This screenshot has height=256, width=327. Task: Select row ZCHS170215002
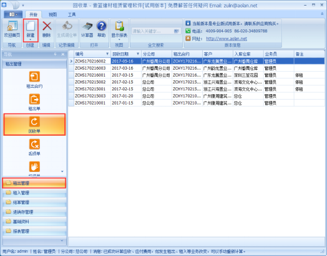(197, 82)
